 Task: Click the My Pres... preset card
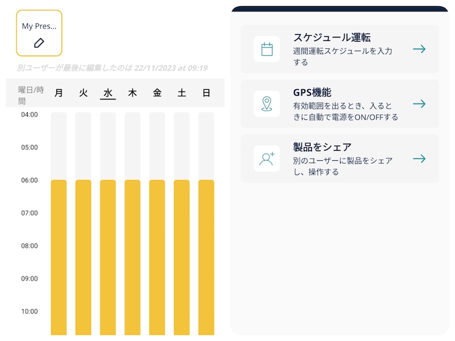pos(38,33)
